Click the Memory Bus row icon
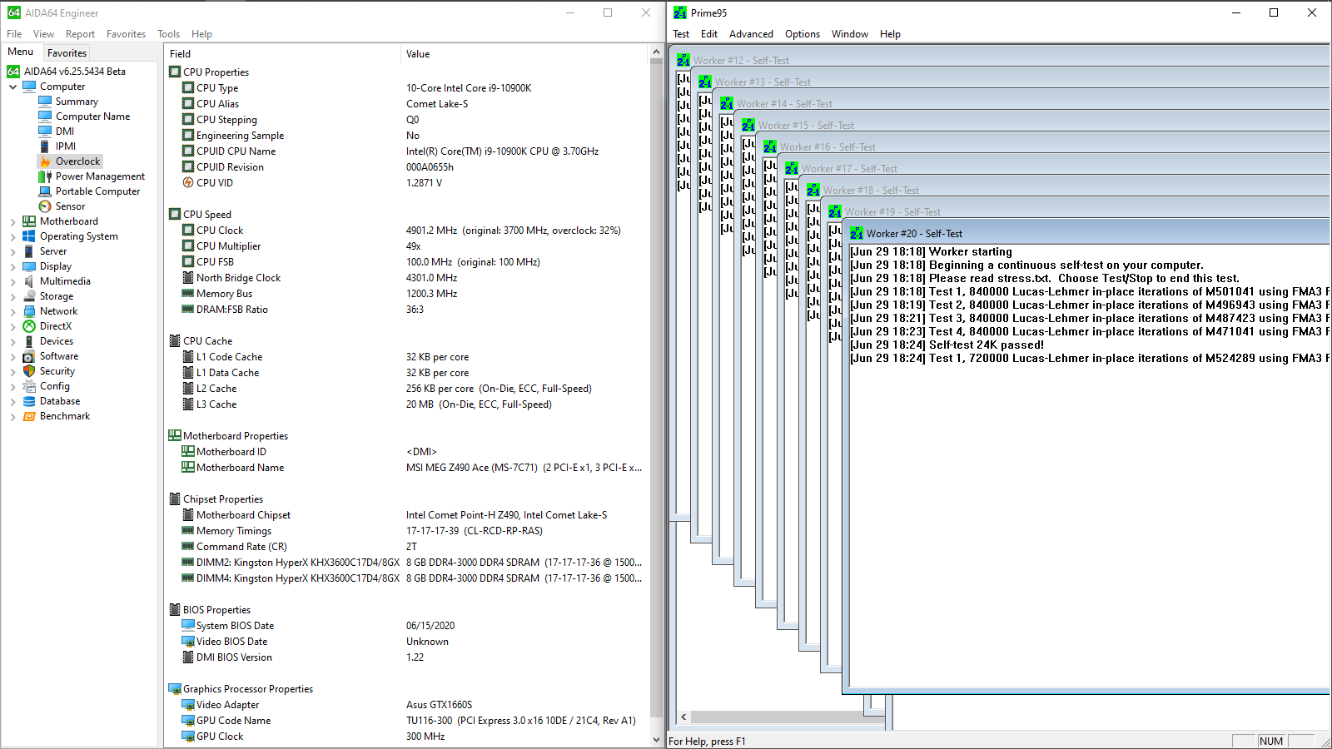This screenshot has height=749, width=1332. 188,294
